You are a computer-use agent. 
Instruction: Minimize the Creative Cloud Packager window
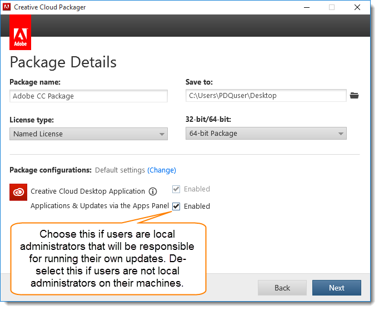coord(307,7)
